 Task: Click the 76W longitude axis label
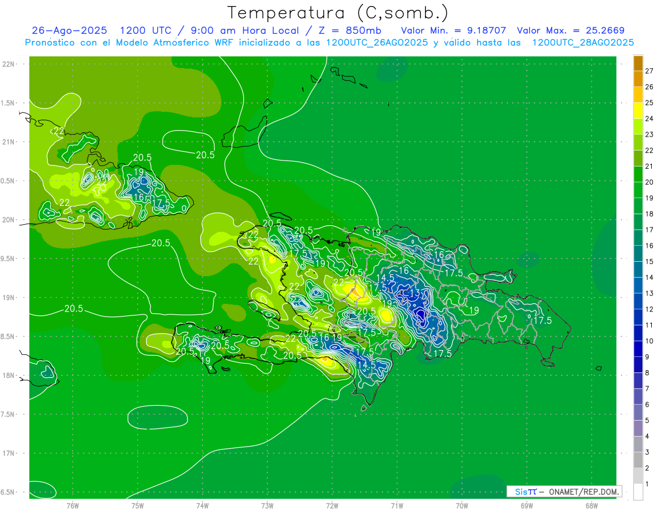tap(72, 505)
